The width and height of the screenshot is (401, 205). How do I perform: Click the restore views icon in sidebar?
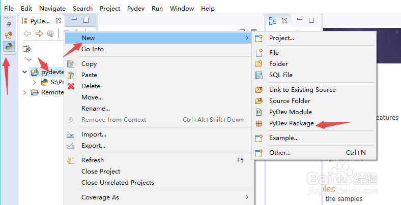tap(9, 24)
